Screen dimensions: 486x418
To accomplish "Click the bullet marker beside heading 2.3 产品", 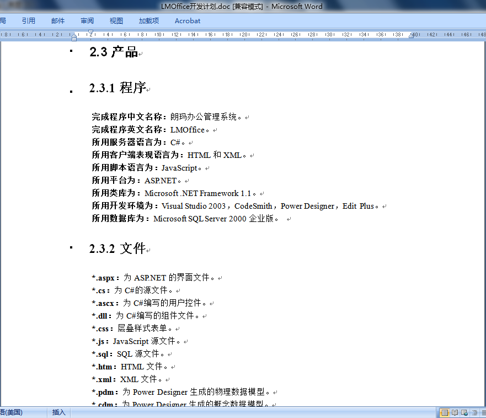I will (71, 51).
